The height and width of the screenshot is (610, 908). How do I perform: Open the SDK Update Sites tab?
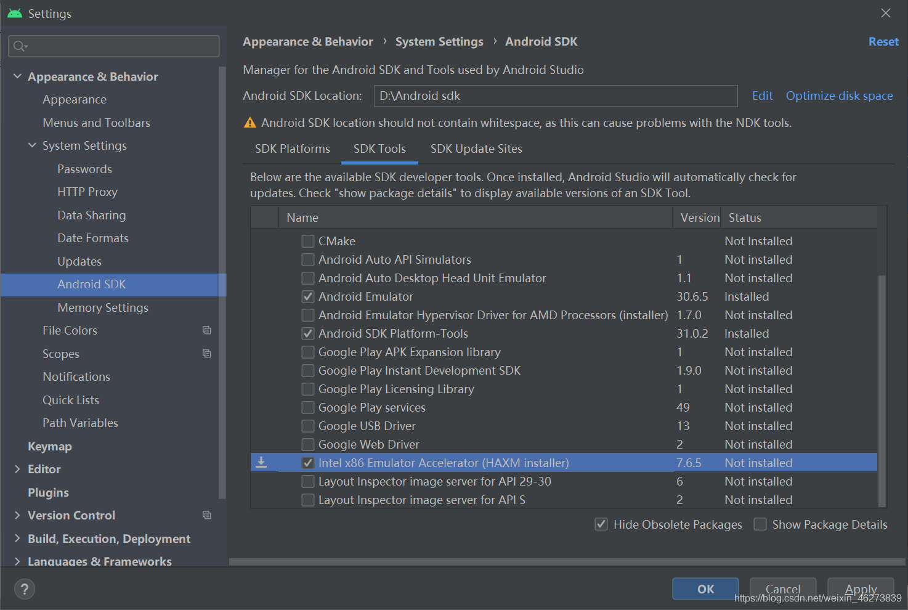click(x=476, y=149)
